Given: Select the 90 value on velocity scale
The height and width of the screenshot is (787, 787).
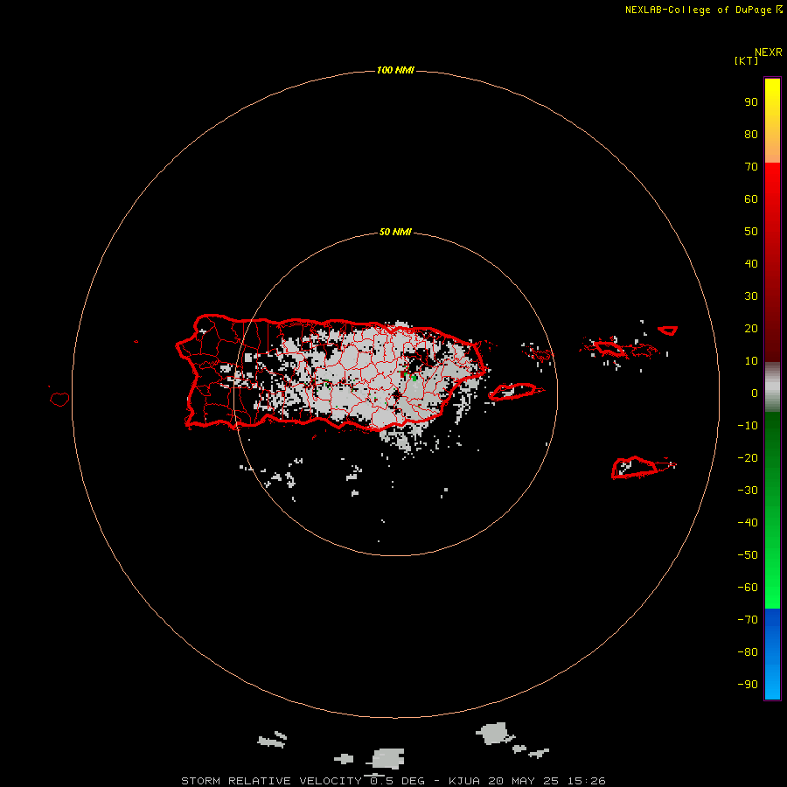Looking at the screenshot, I should pos(751,102).
